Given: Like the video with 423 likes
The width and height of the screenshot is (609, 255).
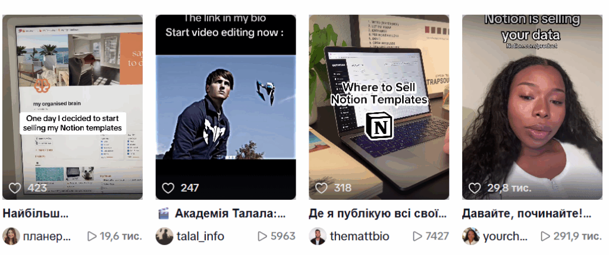Looking at the screenshot, I should point(15,189).
